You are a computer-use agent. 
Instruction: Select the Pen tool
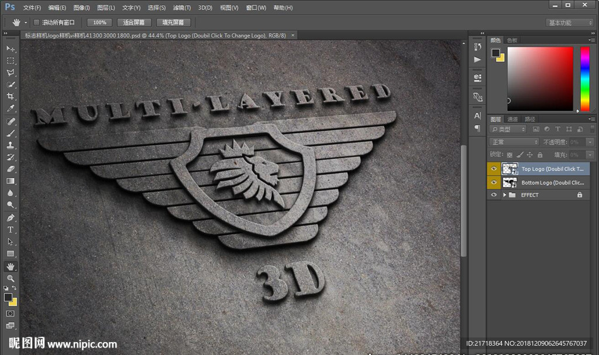pyautogui.click(x=11, y=218)
